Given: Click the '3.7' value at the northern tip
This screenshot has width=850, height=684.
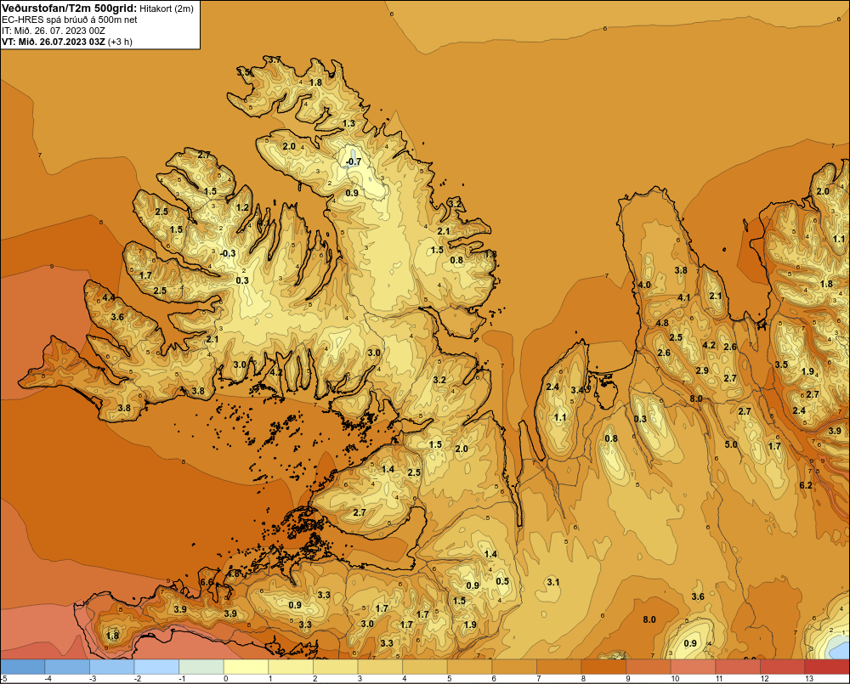Looking at the screenshot, I should click(275, 59).
